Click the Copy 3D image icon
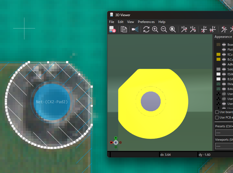 124,29
